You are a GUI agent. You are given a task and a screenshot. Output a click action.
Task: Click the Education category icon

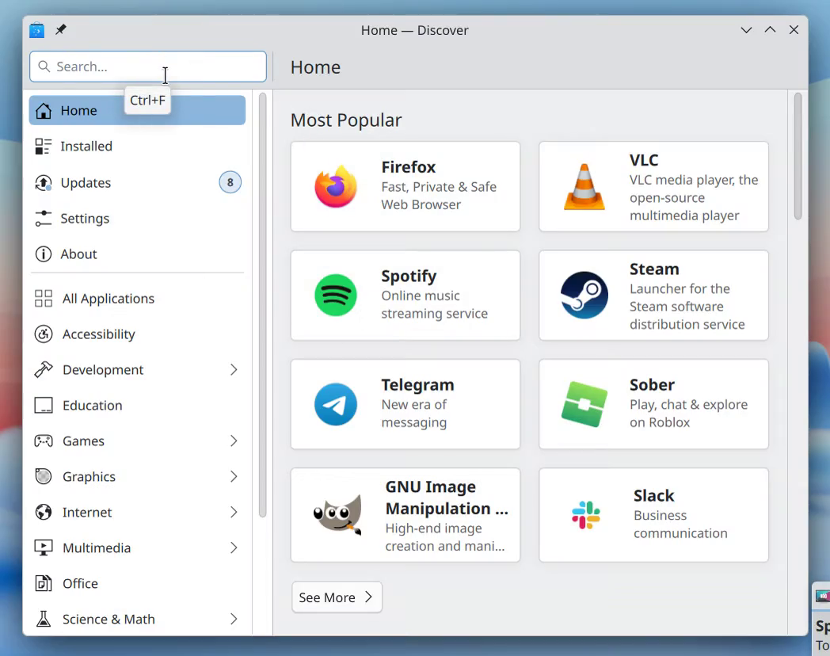(x=44, y=406)
